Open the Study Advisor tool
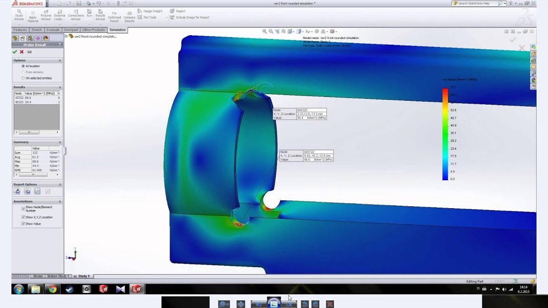This screenshot has width=548, height=308. (x=19, y=15)
